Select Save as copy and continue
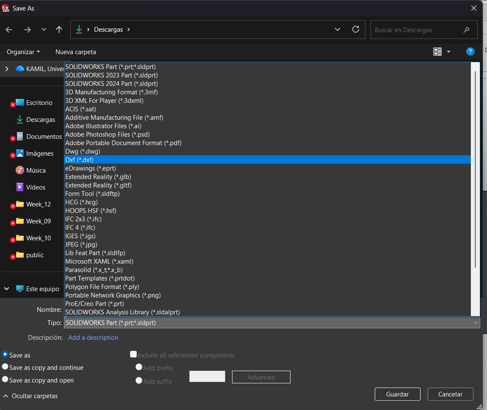Image resolution: width=487 pixels, height=410 pixels. (x=5, y=366)
